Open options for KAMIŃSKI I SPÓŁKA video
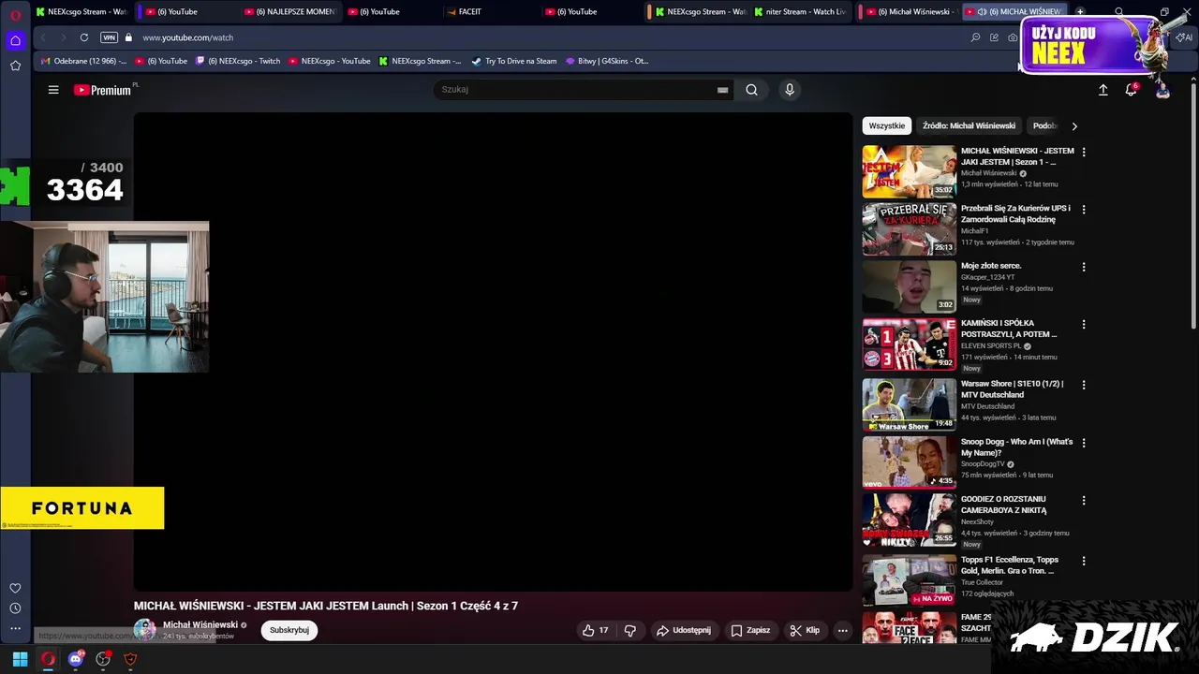Viewport: 1199px width, 674px height. (x=1084, y=324)
